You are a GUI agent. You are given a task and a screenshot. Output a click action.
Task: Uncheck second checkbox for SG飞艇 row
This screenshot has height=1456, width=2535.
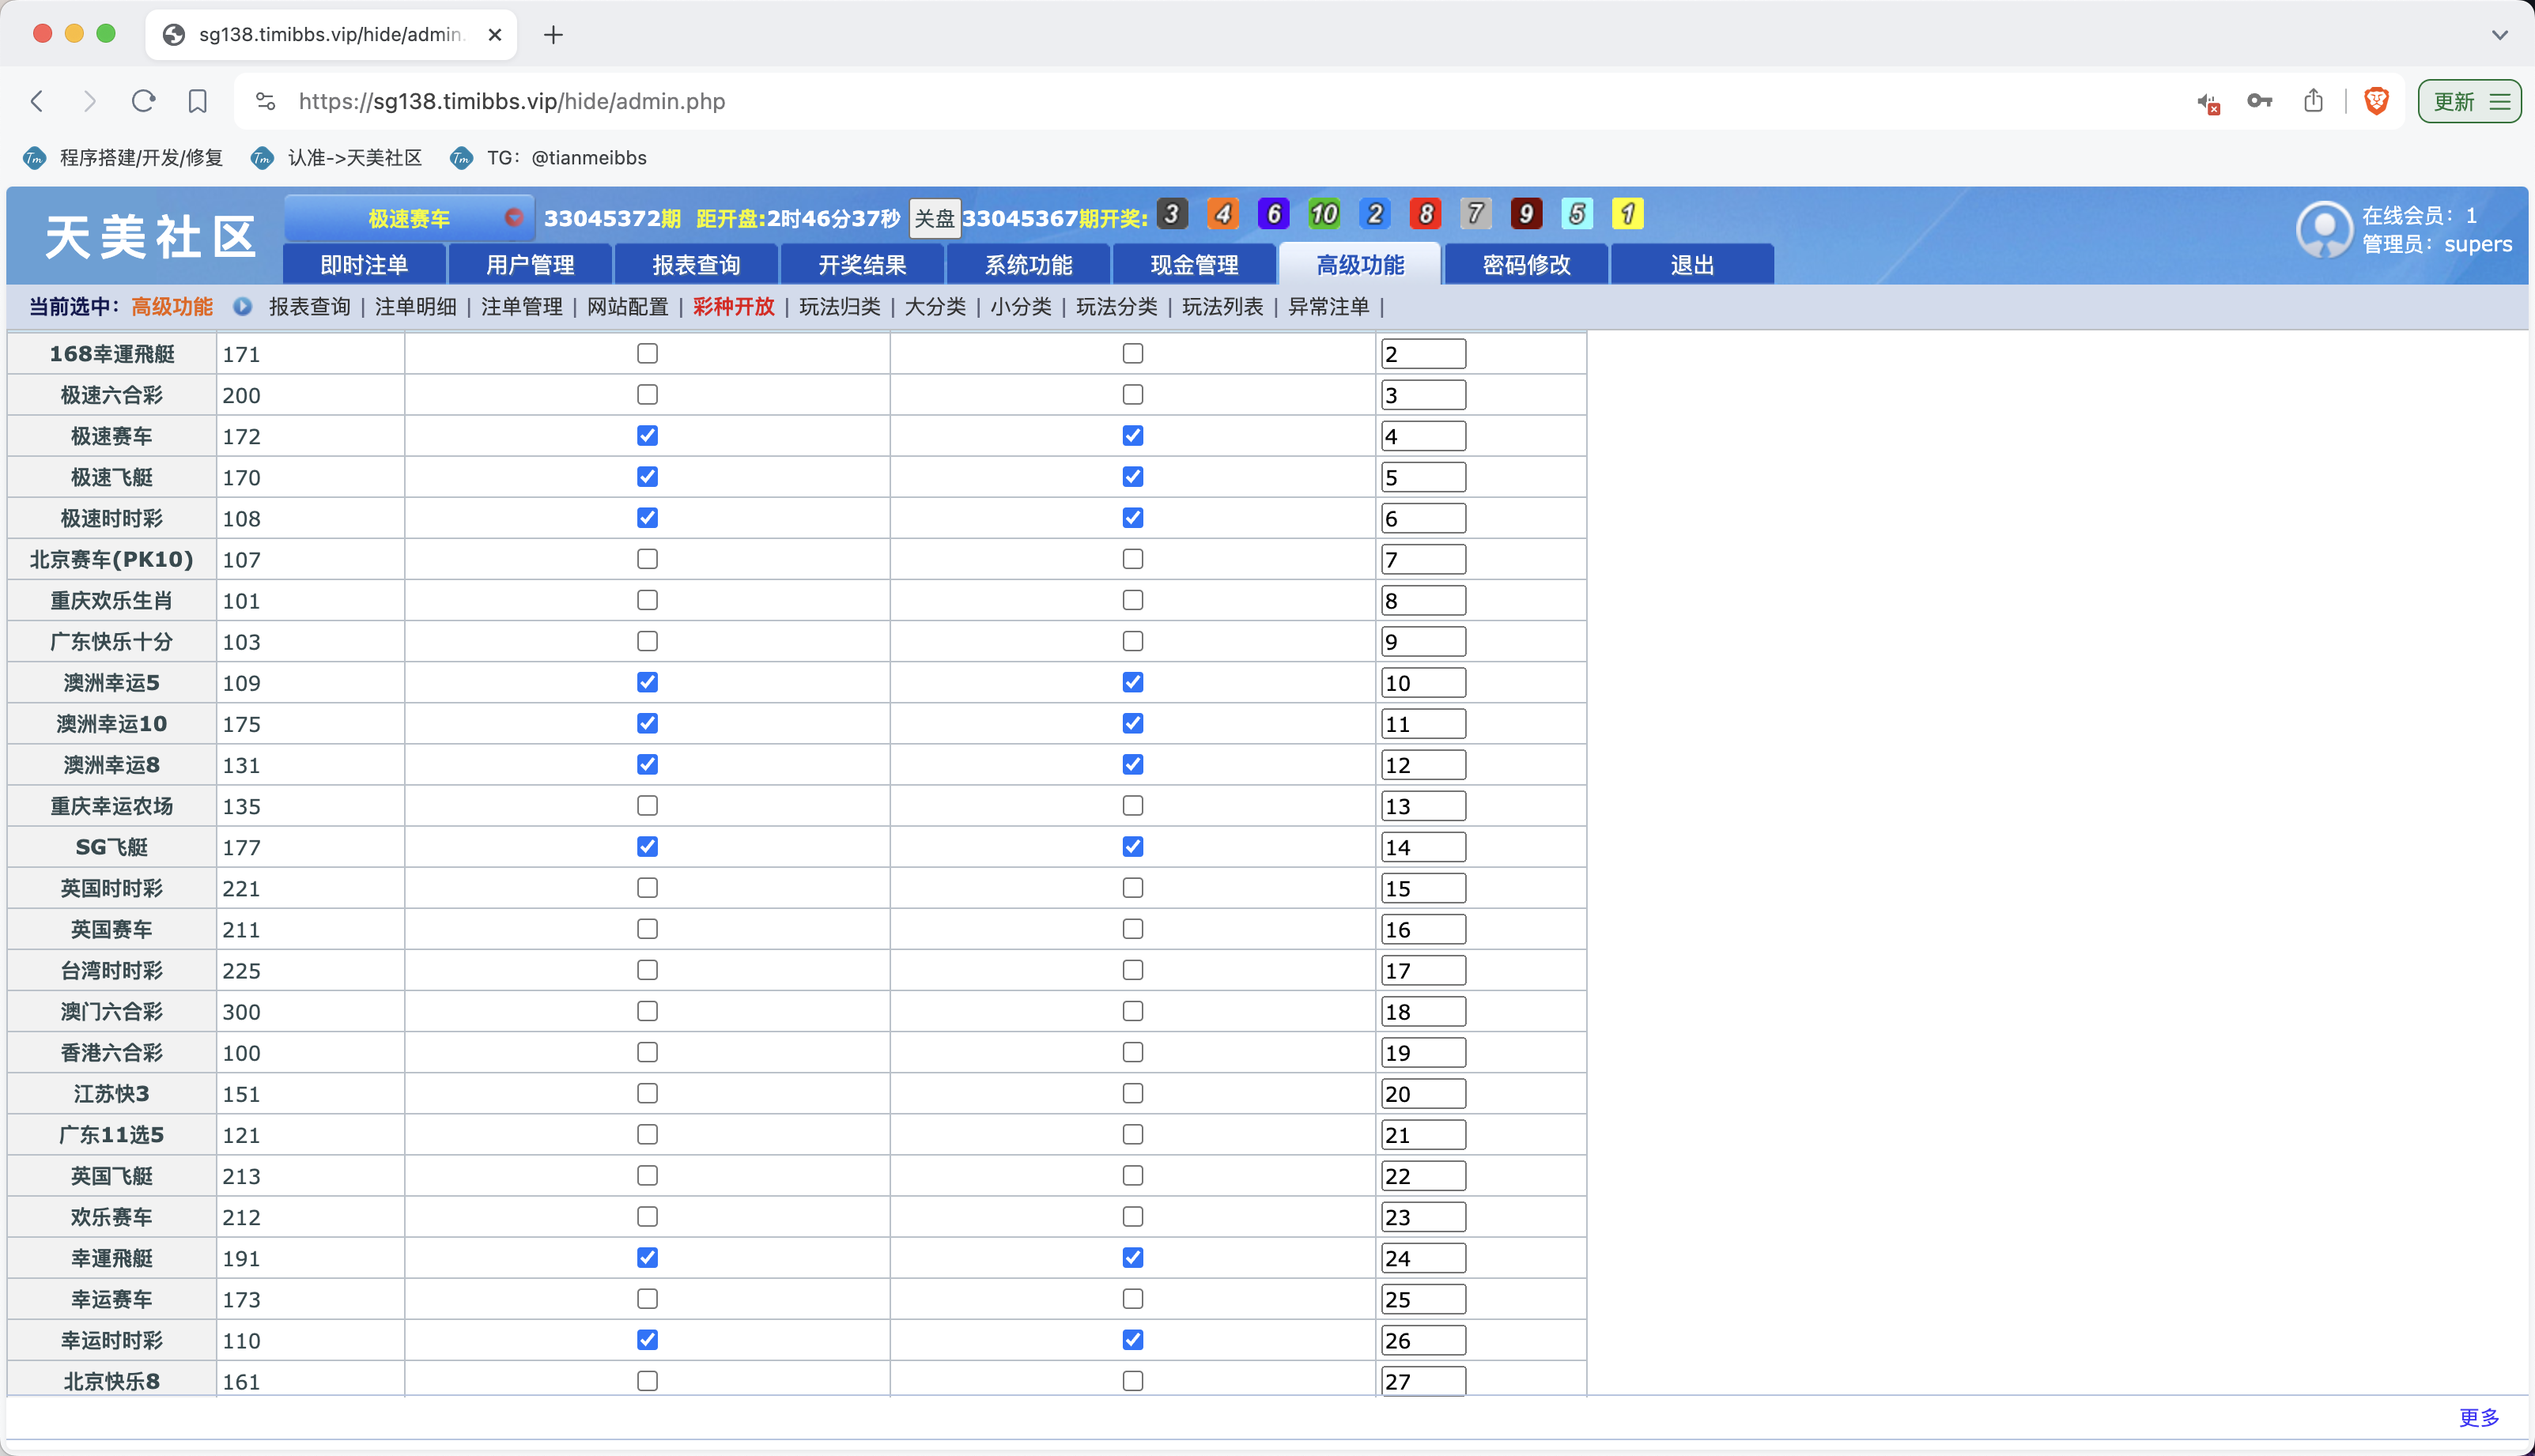[1132, 847]
